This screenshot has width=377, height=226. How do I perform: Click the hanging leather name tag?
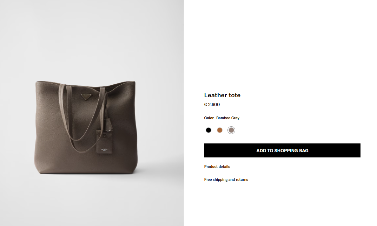click(104, 141)
